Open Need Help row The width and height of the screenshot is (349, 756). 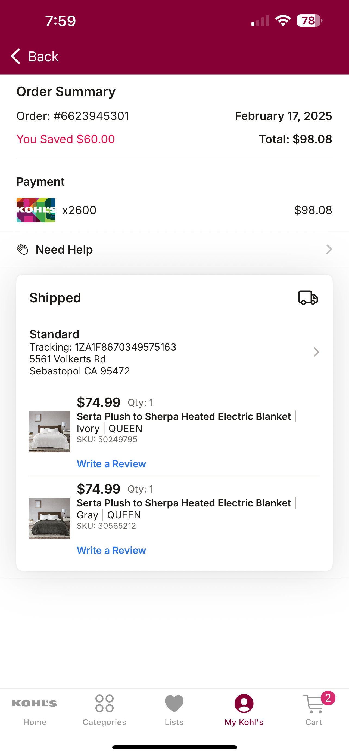pyautogui.click(x=174, y=250)
